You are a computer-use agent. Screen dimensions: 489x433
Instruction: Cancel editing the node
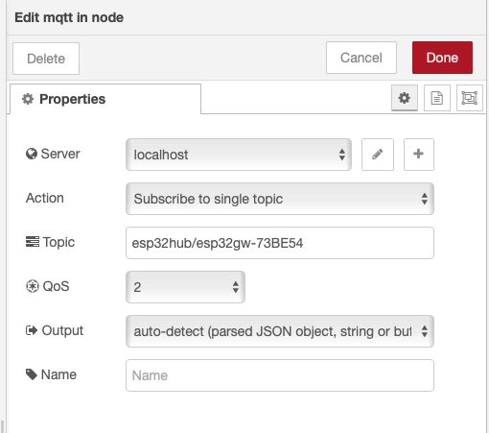coord(361,58)
